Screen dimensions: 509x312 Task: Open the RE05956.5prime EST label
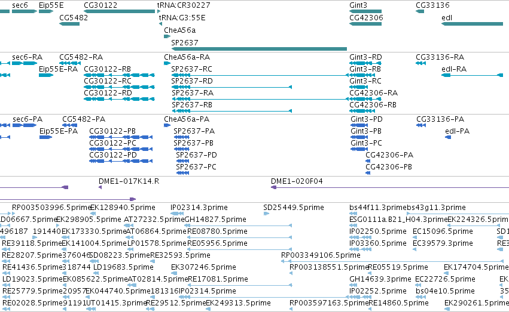[x=217, y=243]
